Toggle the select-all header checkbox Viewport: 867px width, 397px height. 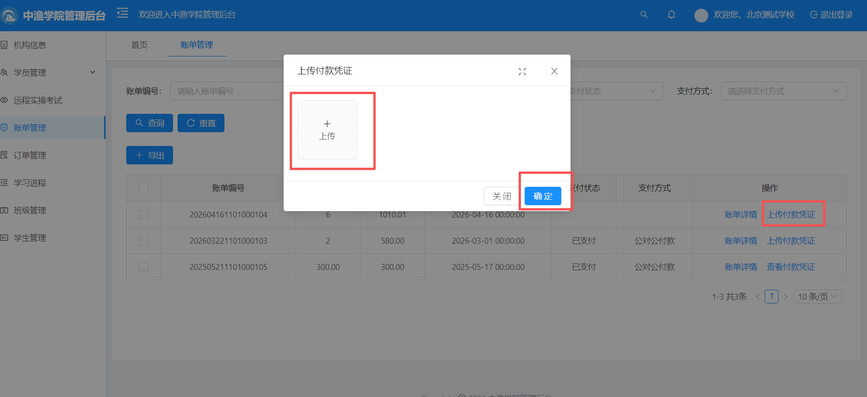144,188
